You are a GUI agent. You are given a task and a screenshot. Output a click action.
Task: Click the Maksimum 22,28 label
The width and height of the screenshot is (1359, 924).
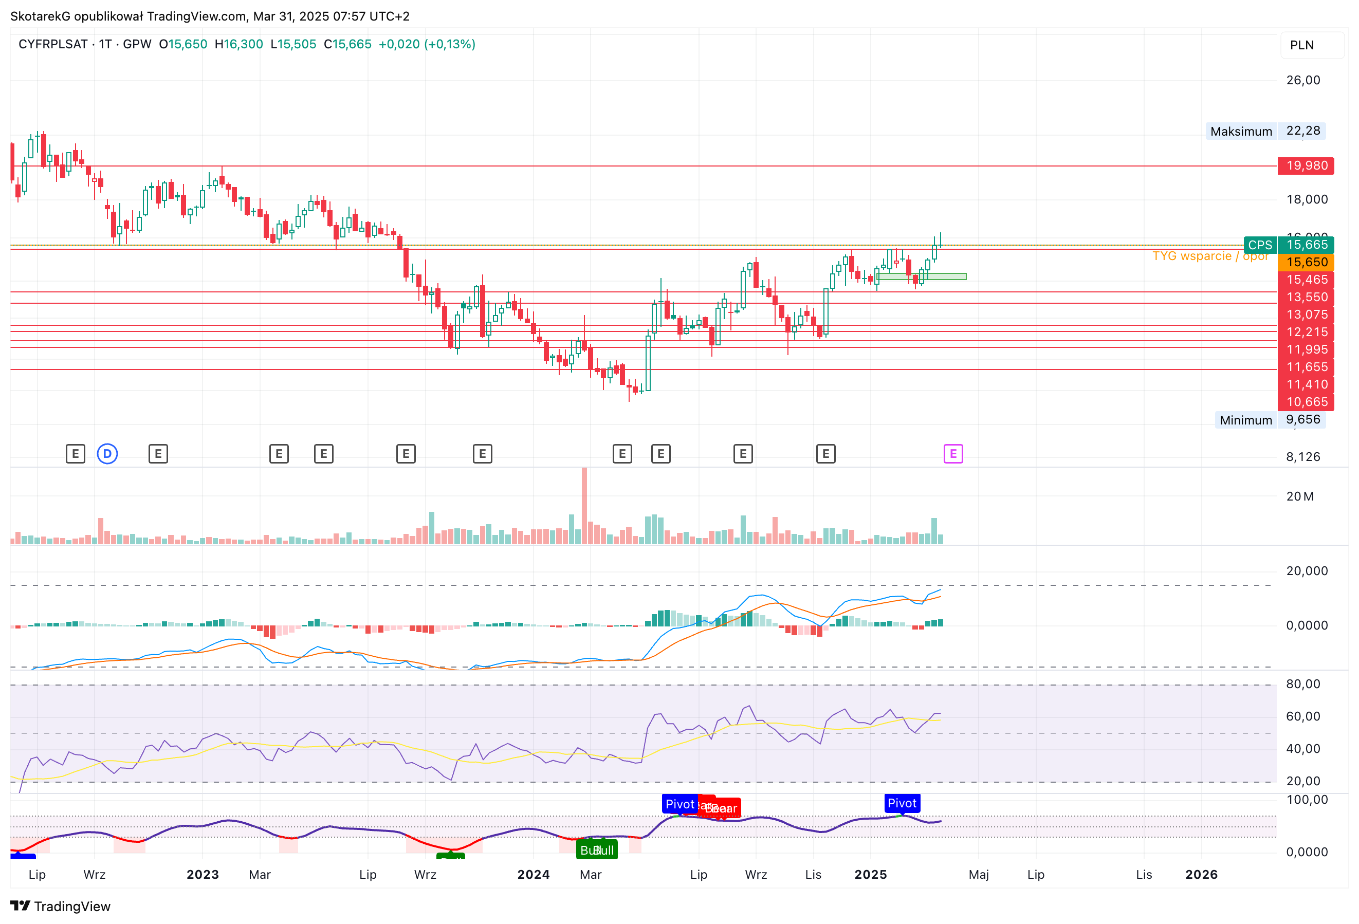coord(1265,131)
